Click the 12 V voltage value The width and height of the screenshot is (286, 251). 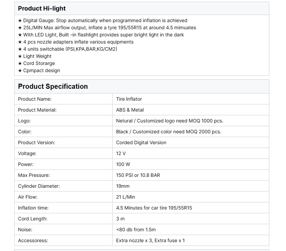(121, 153)
